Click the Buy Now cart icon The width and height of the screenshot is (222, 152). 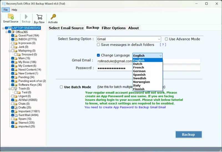(x=39, y=17)
